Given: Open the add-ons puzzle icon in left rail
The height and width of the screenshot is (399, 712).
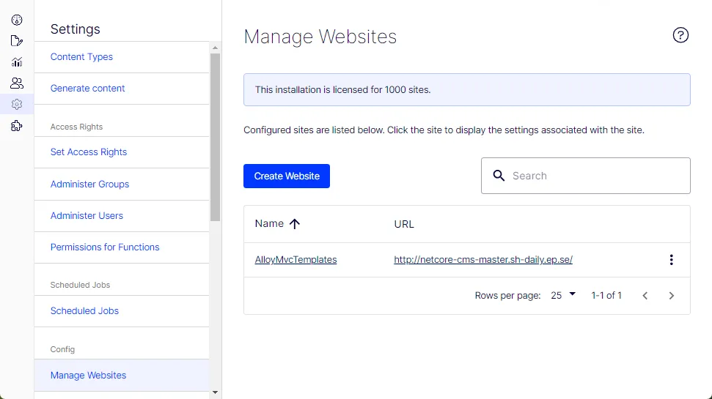Looking at the screenshot, I should (17, 126).
